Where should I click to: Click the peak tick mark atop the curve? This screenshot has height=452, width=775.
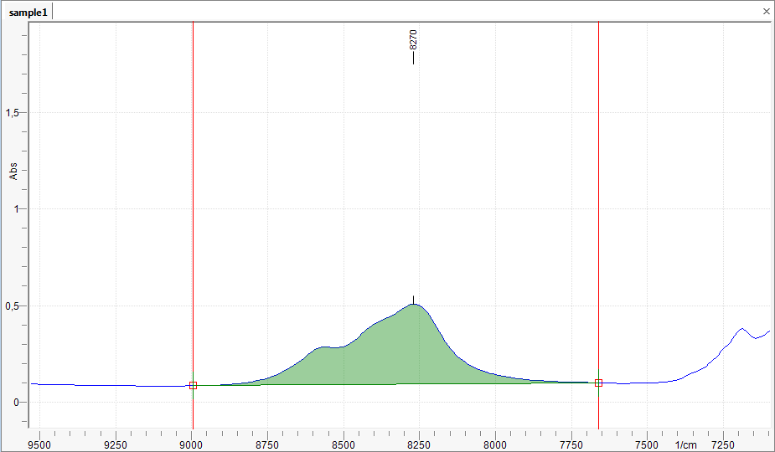413,300
